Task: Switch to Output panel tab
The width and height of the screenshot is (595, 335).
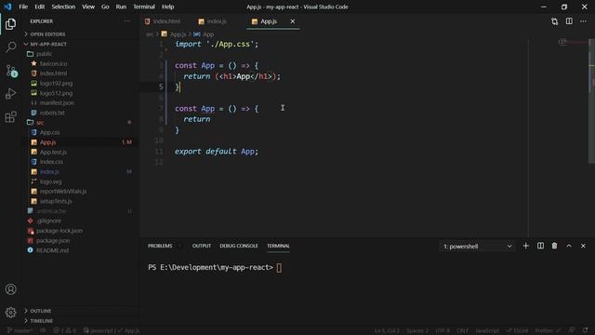Action: 202,246
